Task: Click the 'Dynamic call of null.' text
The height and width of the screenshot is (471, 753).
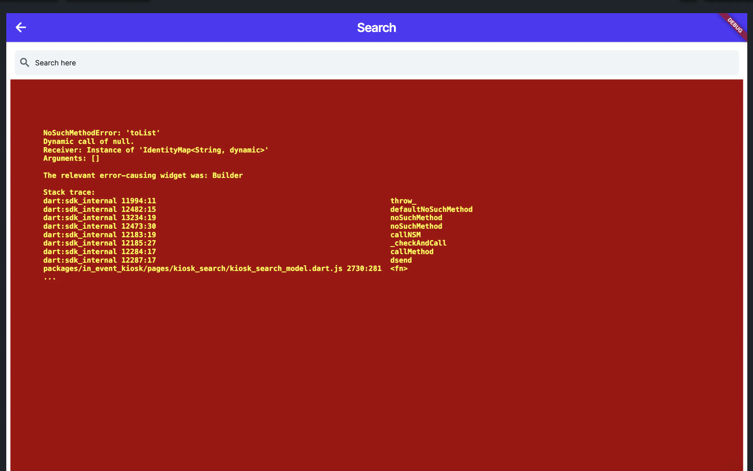Action: pos(88,141)
